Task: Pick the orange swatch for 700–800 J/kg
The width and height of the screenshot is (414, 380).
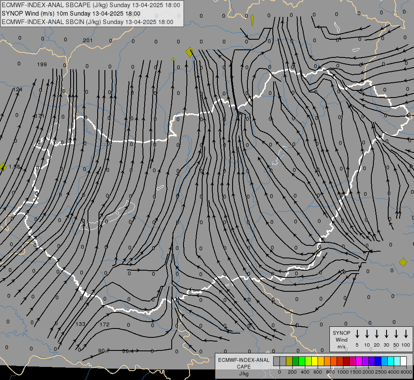Action: coord(327,361)
